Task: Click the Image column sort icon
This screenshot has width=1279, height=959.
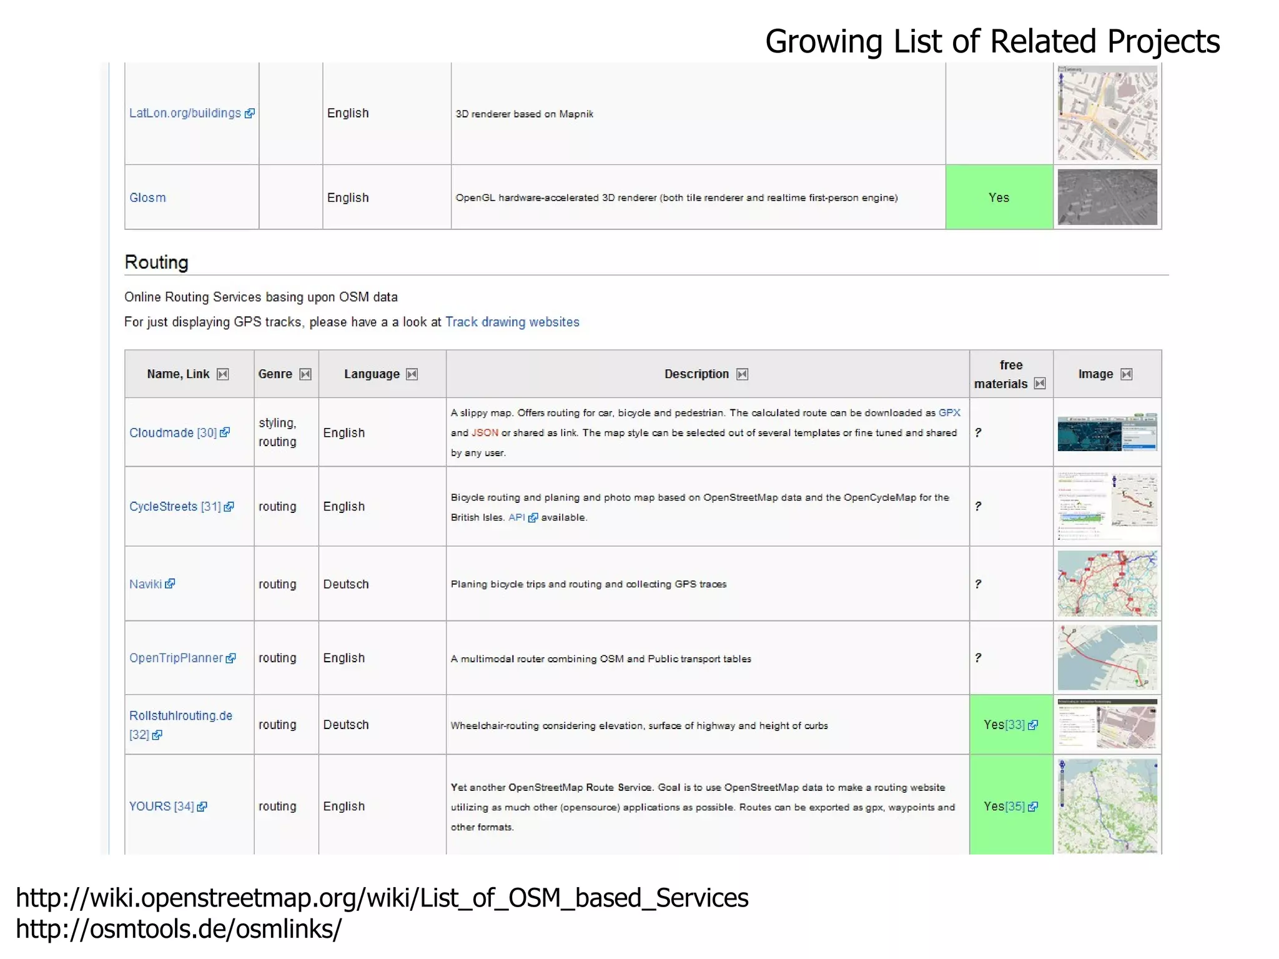Action: coord(1126,374)
